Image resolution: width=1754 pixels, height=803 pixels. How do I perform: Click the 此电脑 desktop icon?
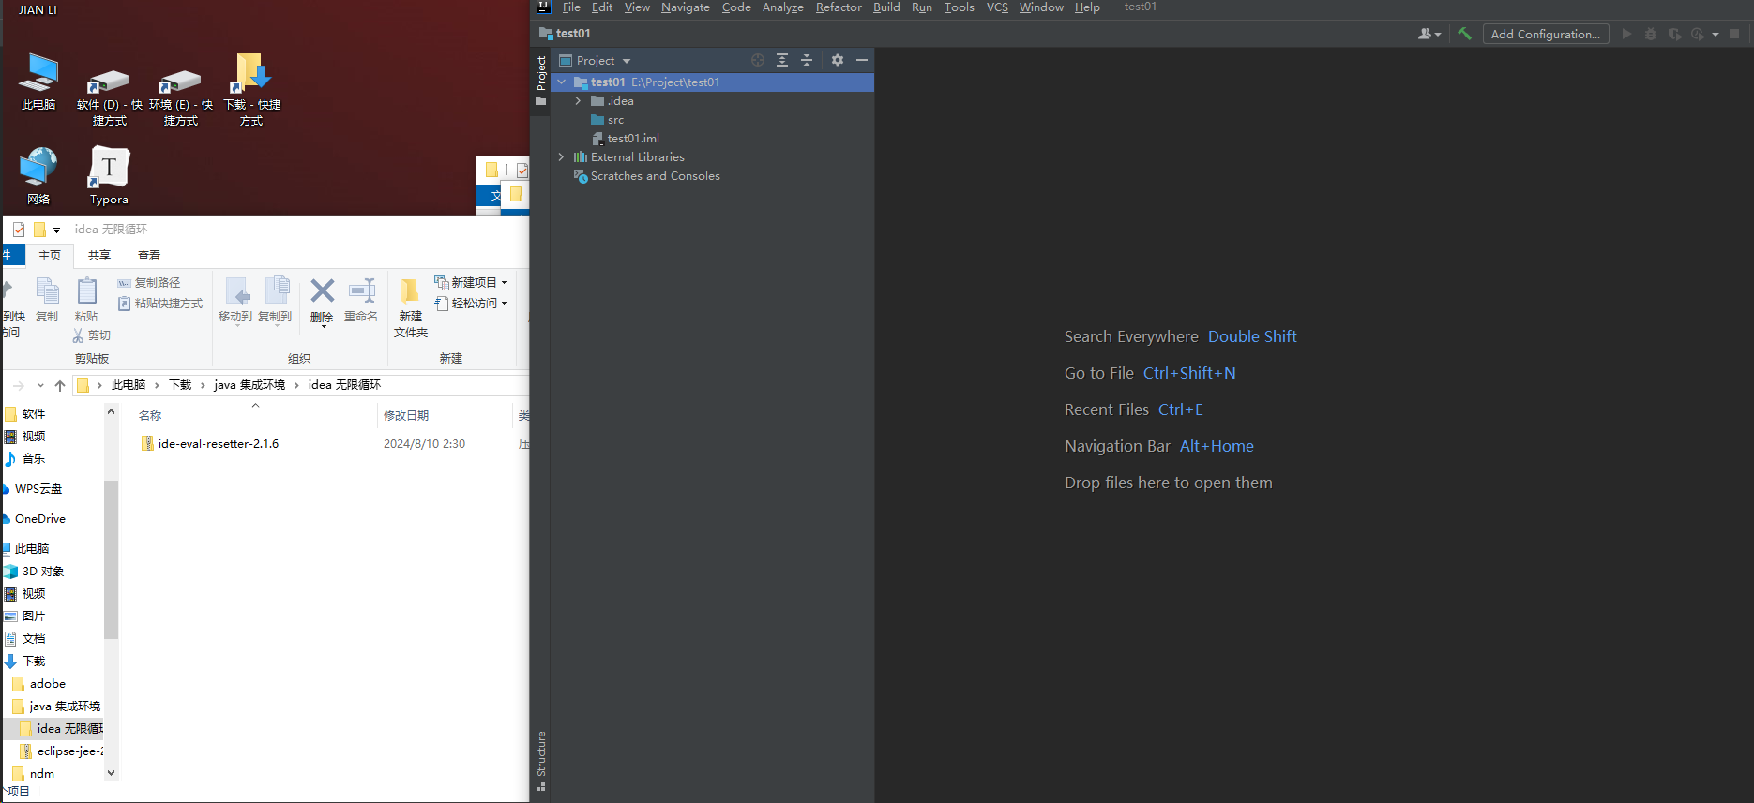[38, 82]
